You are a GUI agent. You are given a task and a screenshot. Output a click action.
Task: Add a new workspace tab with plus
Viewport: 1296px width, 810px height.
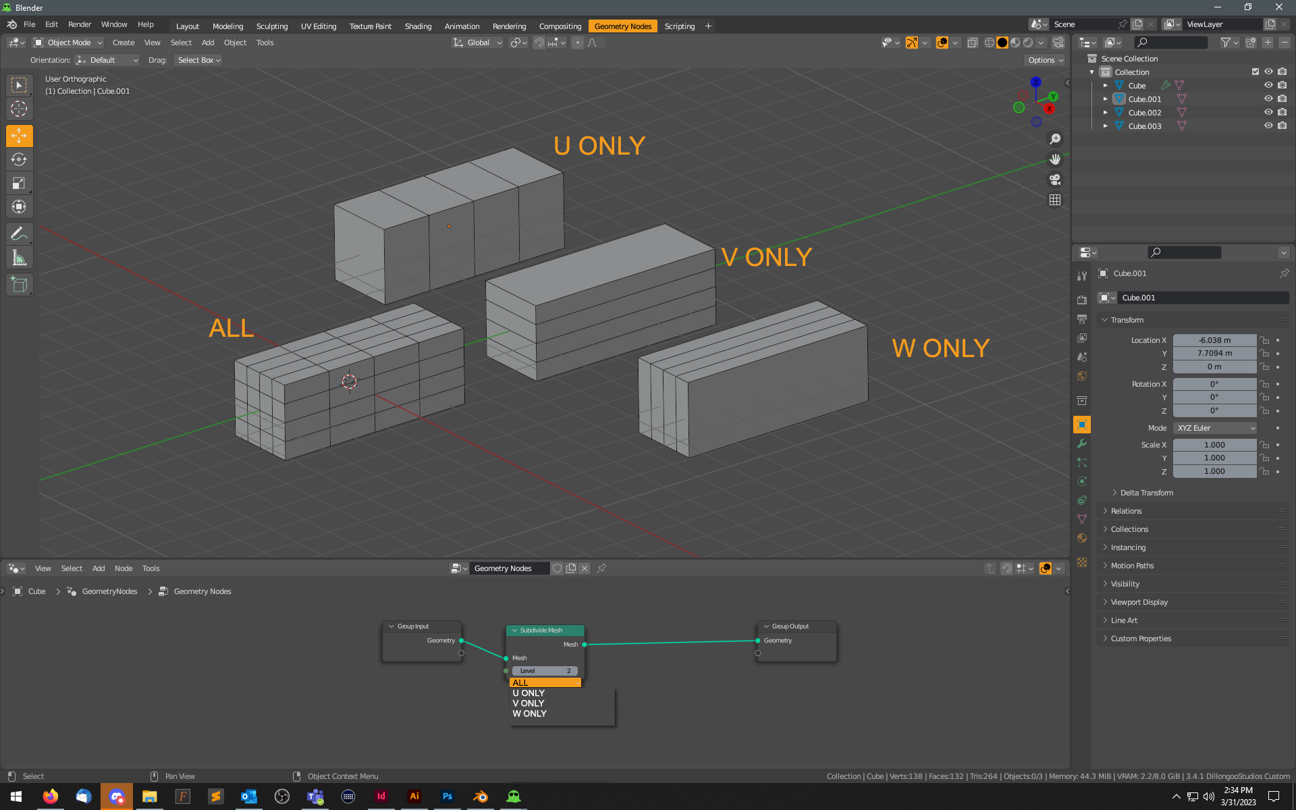tap(708, 26)
